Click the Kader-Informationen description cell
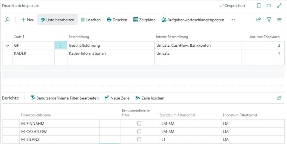287x144 pixels. [111, 54]
